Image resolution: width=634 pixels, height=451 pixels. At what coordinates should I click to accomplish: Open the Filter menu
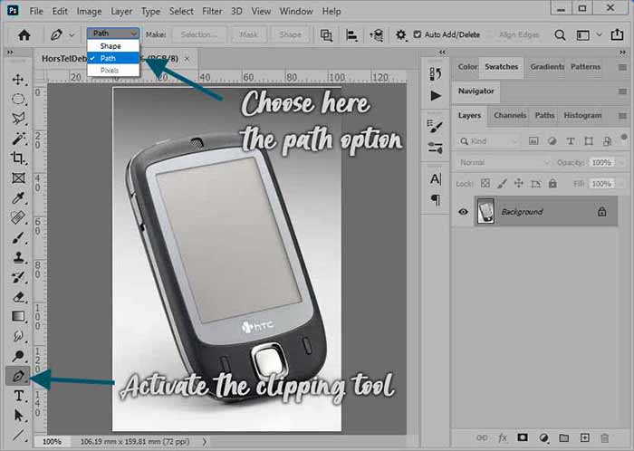click(212, 11)
